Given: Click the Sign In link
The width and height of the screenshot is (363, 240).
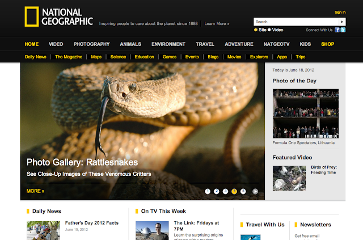Looking at the screenshot, I should 340,12.
